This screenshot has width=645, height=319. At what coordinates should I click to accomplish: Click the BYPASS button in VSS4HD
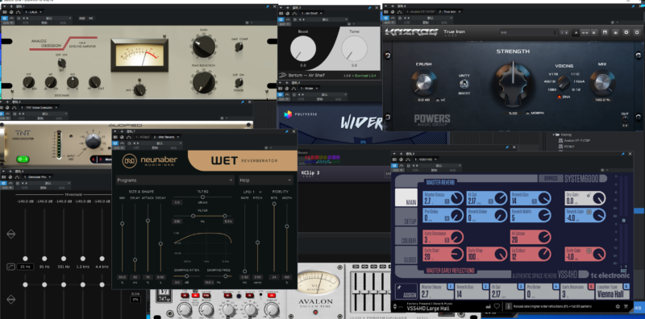click(x=551, y=179)
